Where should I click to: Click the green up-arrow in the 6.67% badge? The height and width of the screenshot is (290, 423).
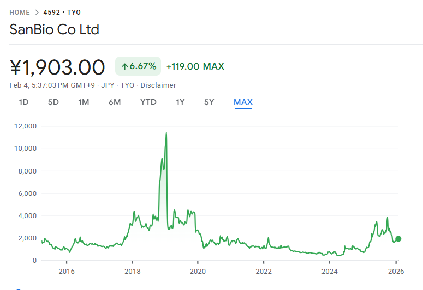pyautogui.click(x=124, y=66)
